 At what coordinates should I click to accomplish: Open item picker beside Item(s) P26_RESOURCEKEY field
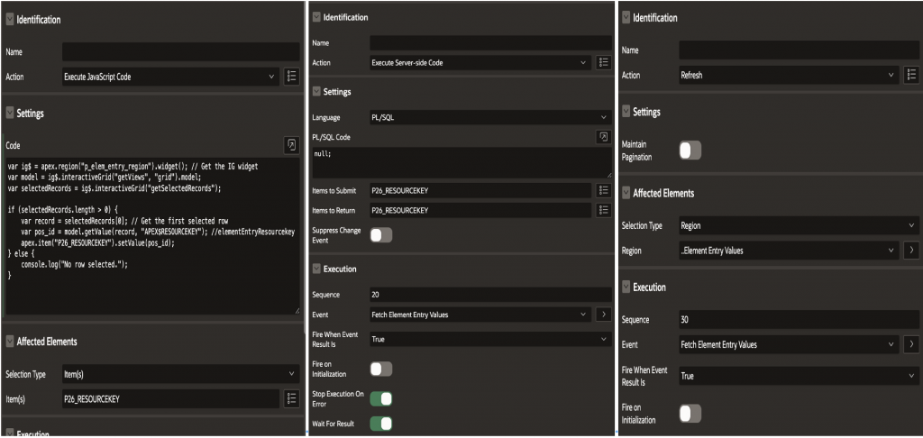pos(291,398)
